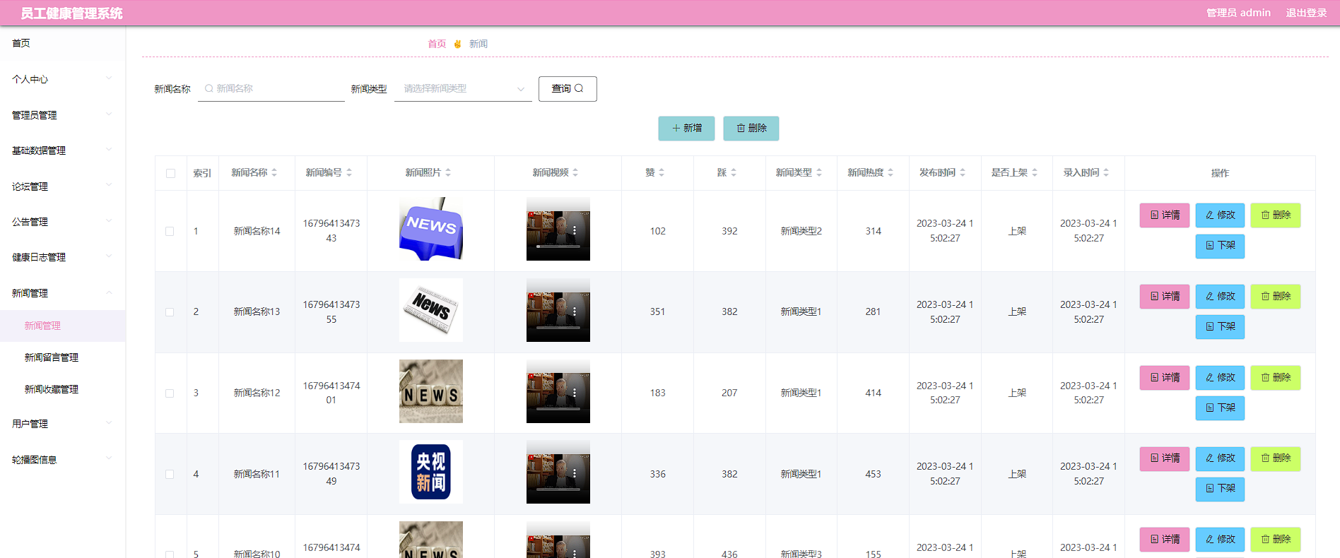Expand the 健康日志管理 sidebar menu
This screenshot has height=558, width=1340.
click(x=63, y=257)
